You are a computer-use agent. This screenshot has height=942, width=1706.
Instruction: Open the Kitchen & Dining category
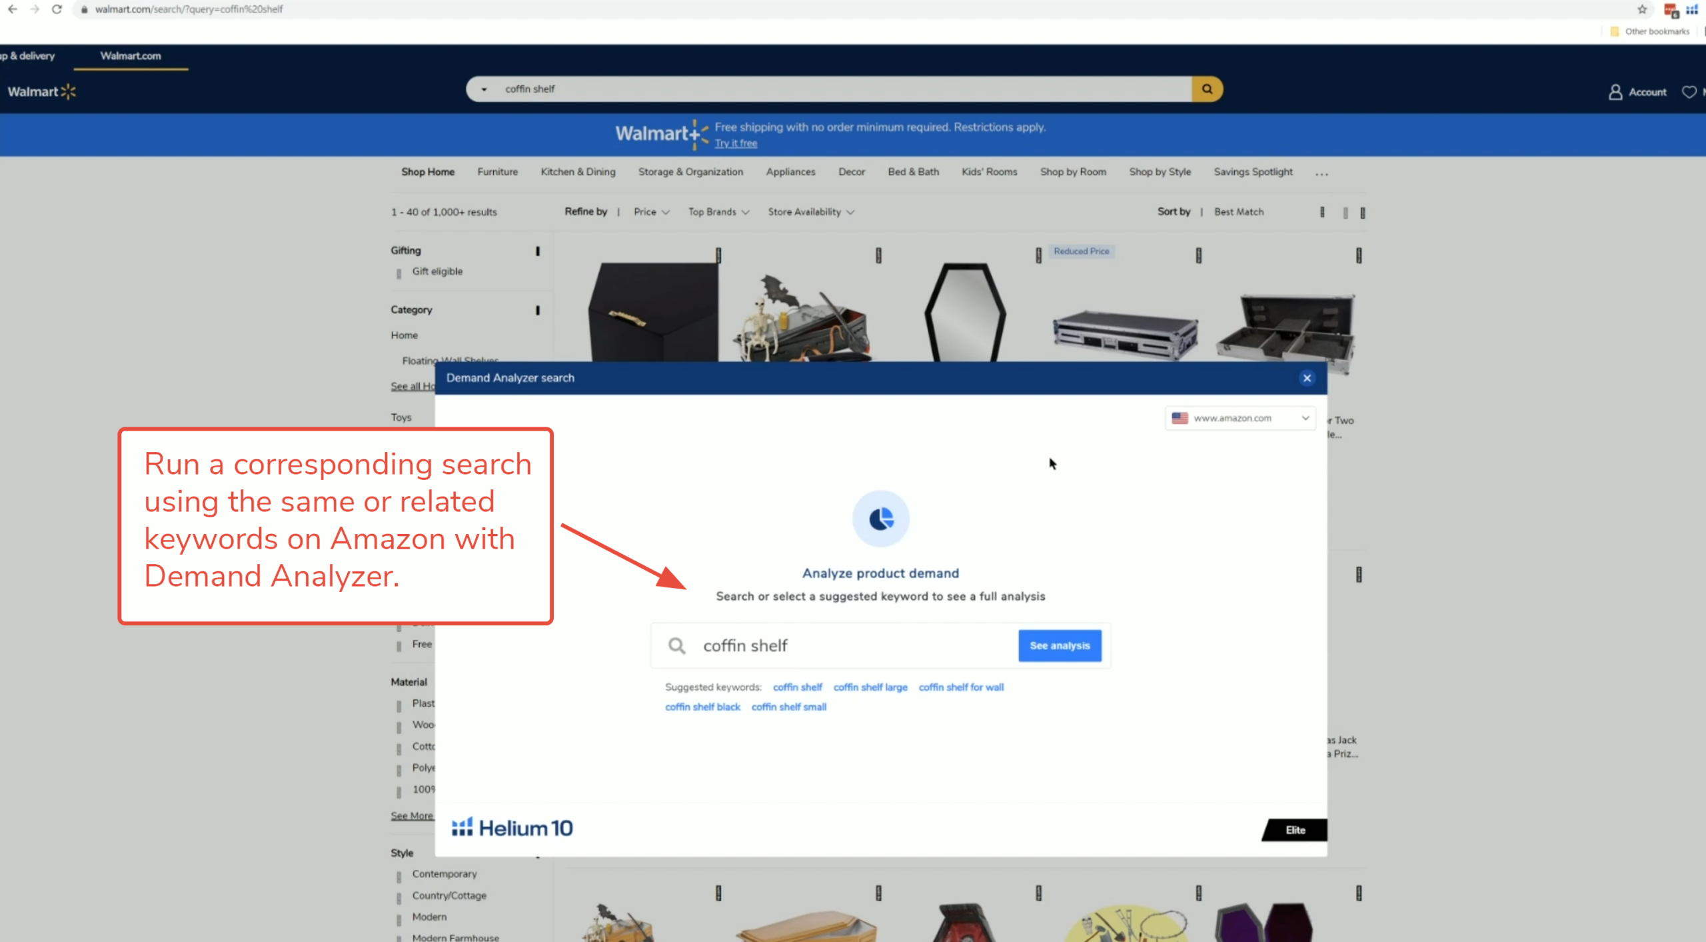pos(577,172)
